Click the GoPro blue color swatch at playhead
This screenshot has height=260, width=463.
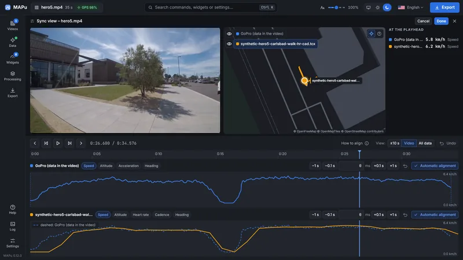tap(390, 39)
